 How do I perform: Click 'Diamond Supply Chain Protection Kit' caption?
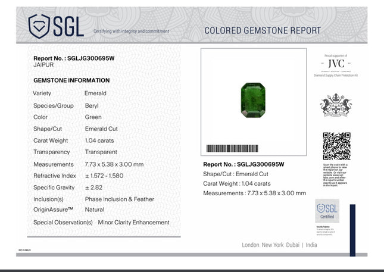point(336,76)
